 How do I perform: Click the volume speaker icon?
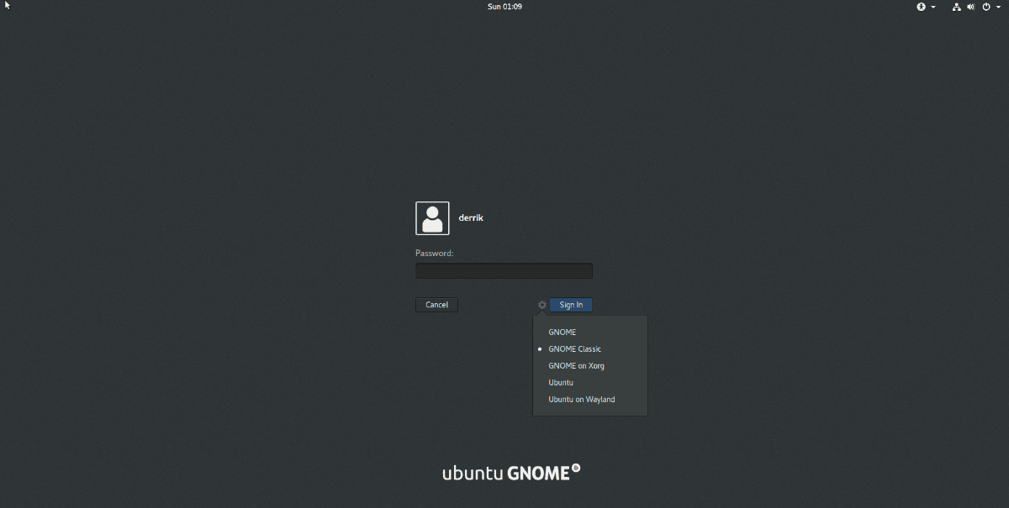point(971,7)
